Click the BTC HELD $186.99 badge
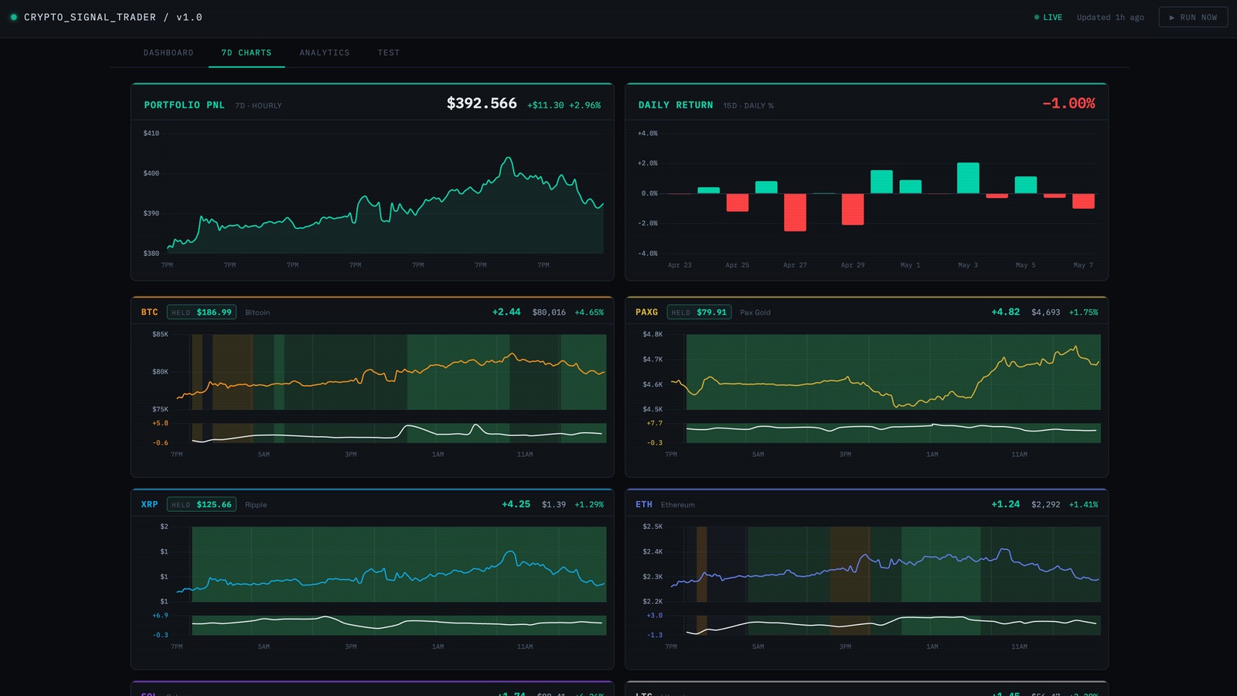This screenshot has height=696, width=1237. coord(202,312)
